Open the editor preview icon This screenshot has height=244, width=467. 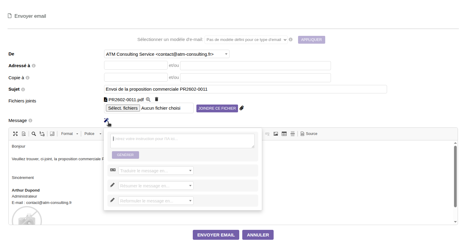[24, 134]
